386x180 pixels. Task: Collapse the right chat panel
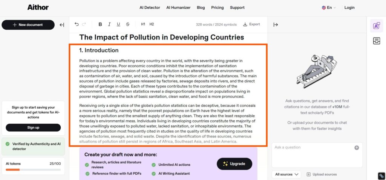tap(276, 24)
